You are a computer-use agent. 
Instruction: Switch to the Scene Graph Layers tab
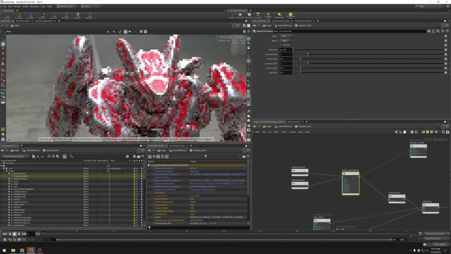177,146
